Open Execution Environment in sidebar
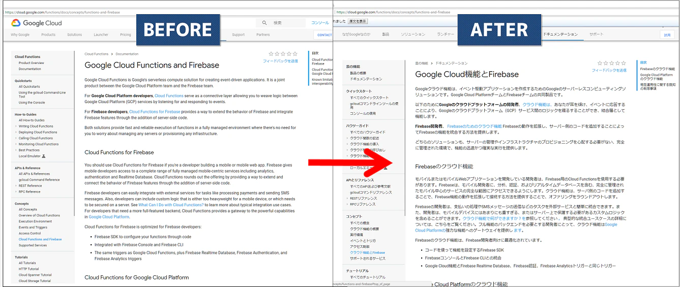Image resolution: width=680 pixels, height=287 pixels. [36, 221]
